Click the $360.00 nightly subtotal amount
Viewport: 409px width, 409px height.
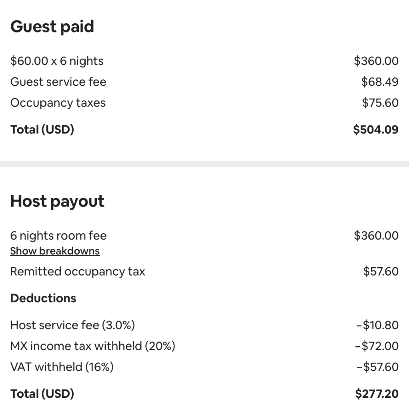376,61
